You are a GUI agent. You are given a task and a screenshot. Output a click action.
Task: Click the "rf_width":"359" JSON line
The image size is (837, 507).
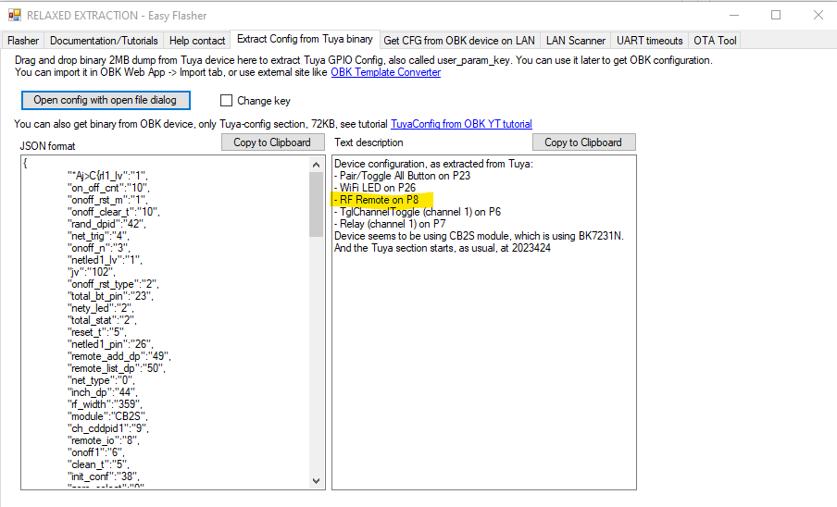(x=106, y=404)
